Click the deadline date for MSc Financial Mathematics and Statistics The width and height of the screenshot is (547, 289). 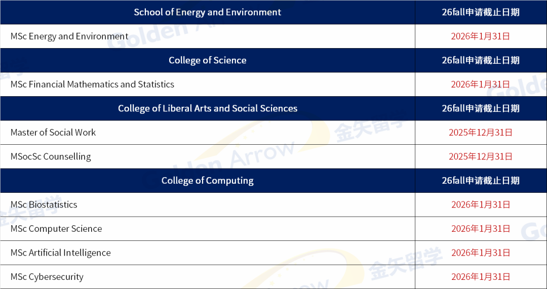coord(480,85)
